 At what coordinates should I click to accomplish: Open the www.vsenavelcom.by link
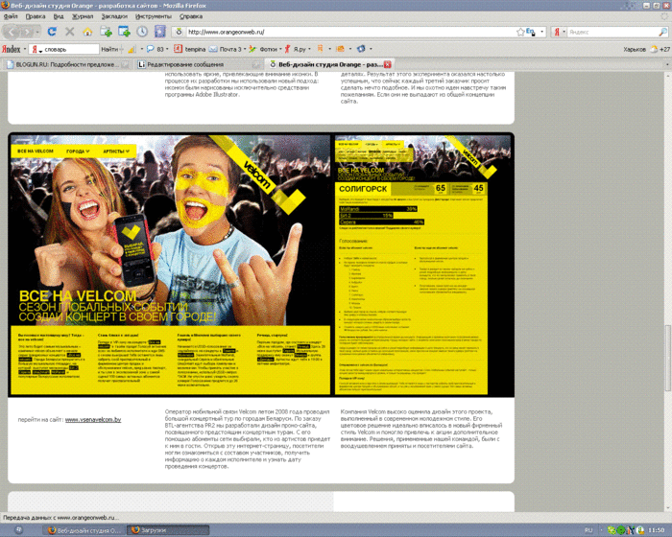[93, 420]
